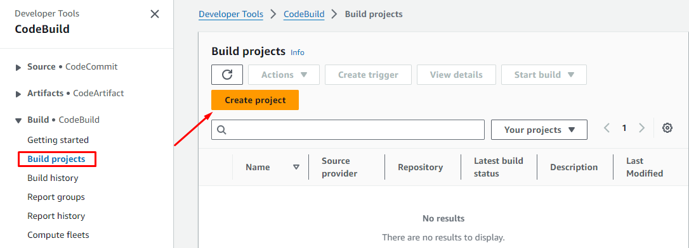Select Build projects in sidebar
This screenshot has width=689, height=248.
pos(56,159)
